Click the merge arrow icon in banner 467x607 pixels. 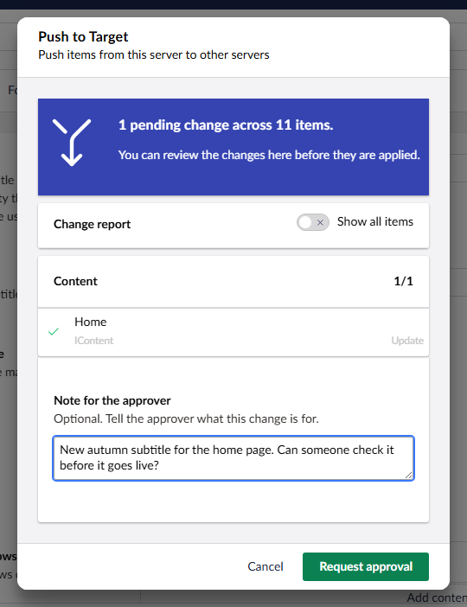click(72, 143)
